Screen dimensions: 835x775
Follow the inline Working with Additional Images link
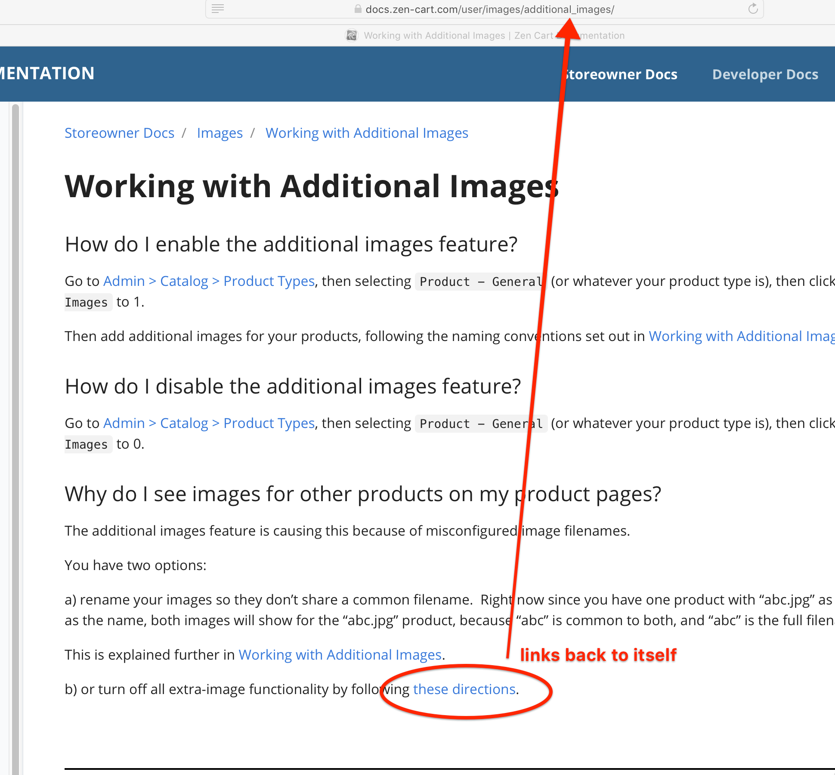(740, 336)
